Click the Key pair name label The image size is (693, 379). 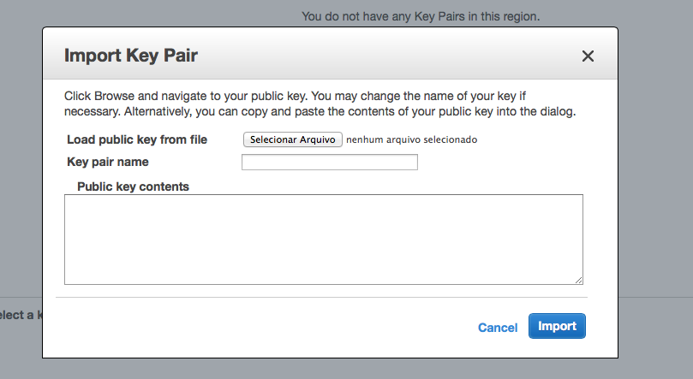tap(108, 162)
